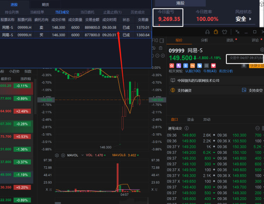The image size is (264, 204).
Task: Click the panel layout icon beside FIO
Action: tap(162, 41)
